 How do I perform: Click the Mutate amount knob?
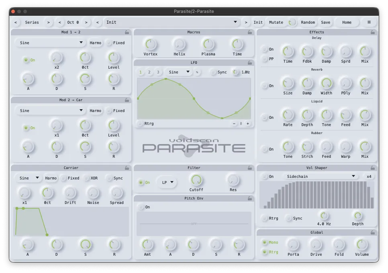[x=292, y=22]
